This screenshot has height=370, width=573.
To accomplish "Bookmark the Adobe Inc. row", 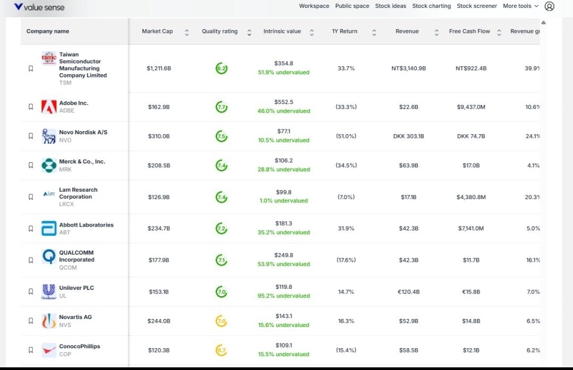I will [x=31, y=107].
